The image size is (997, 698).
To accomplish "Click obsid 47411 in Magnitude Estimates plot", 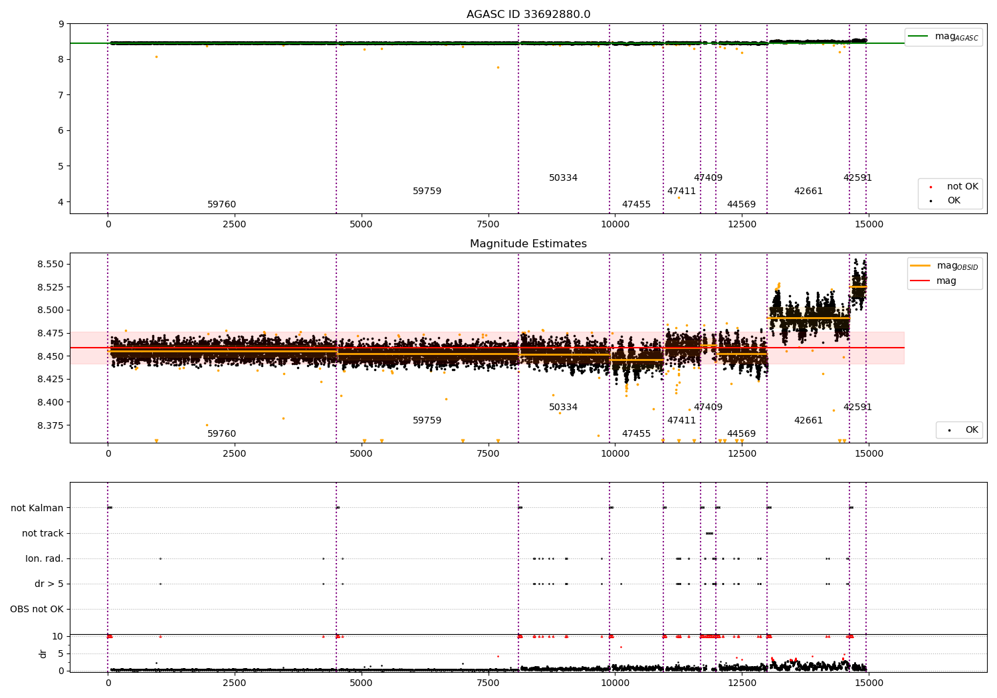I will tap(681, 421).
